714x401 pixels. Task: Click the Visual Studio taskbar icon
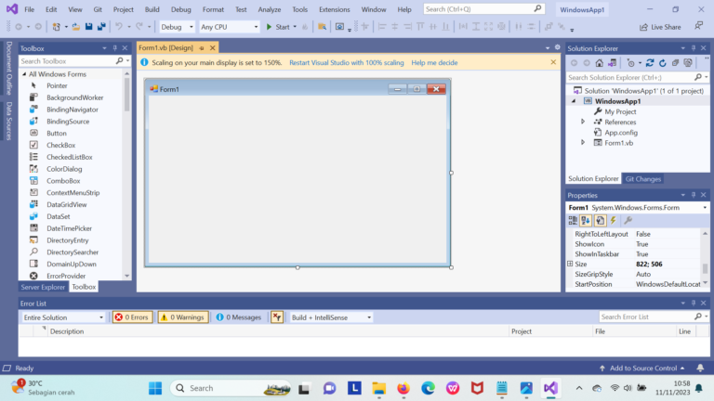(550, 388)
